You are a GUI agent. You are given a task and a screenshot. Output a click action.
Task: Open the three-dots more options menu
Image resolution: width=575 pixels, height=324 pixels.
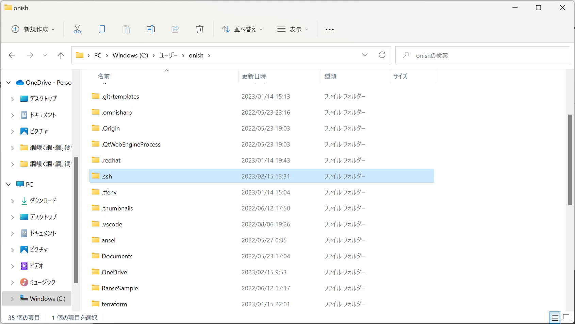point(330,30)
